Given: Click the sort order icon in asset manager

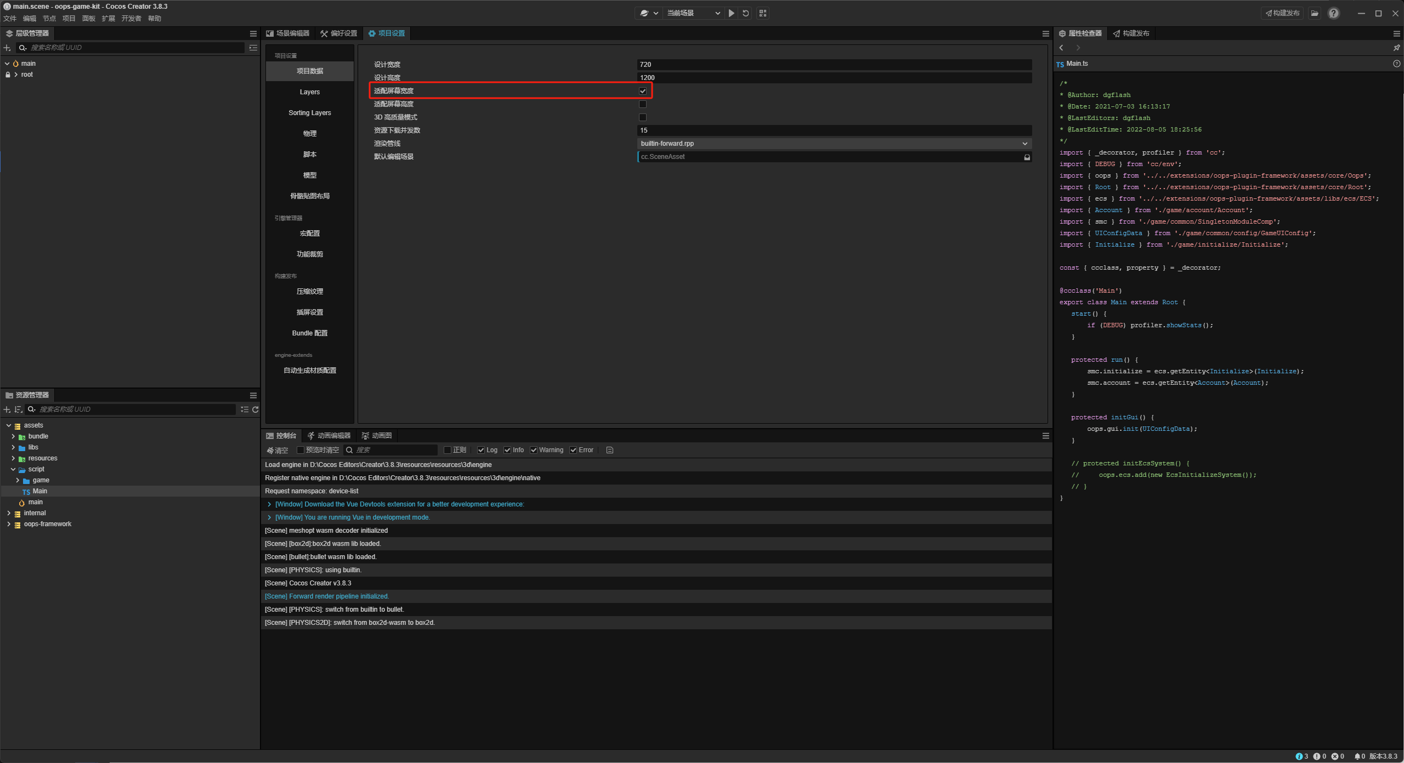Looking at the screenshot, I should (x=18, y=409).
